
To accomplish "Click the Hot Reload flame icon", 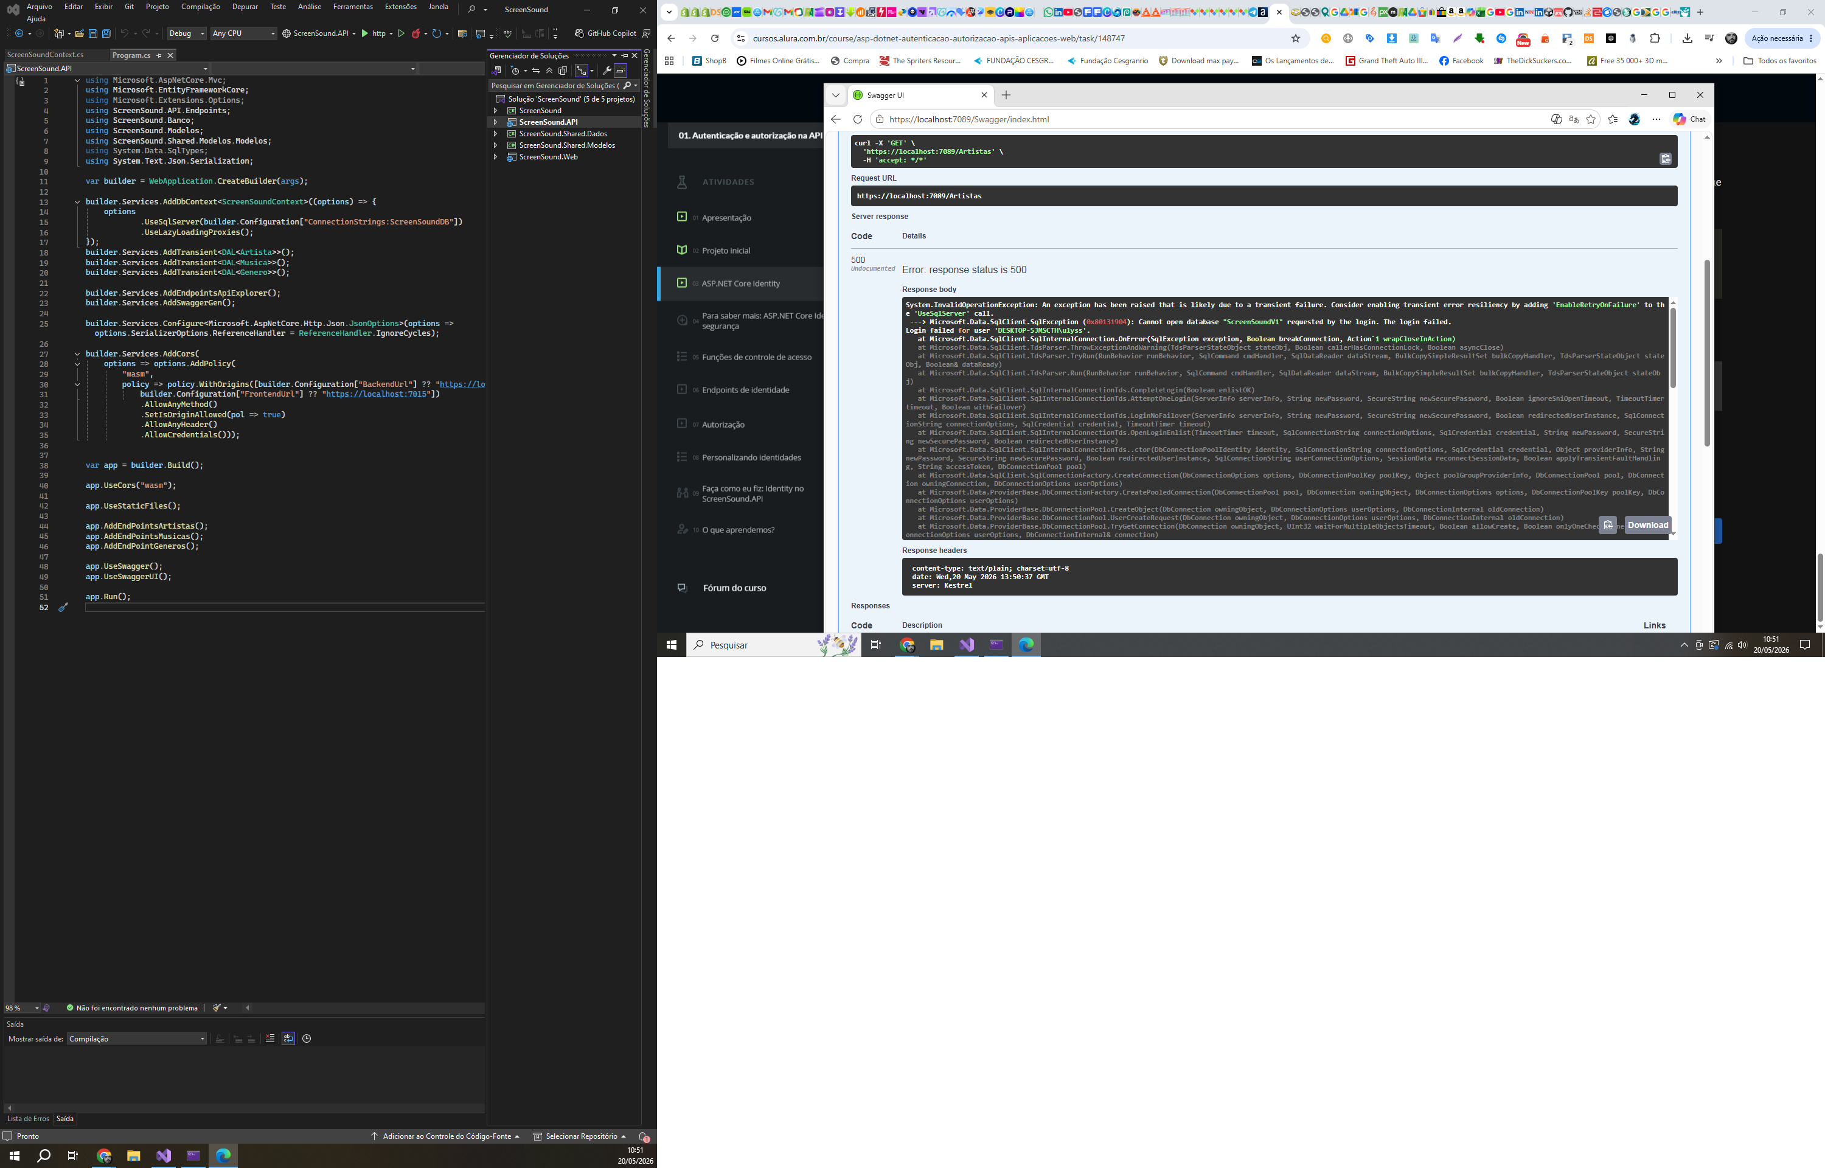I will [415, 33].
